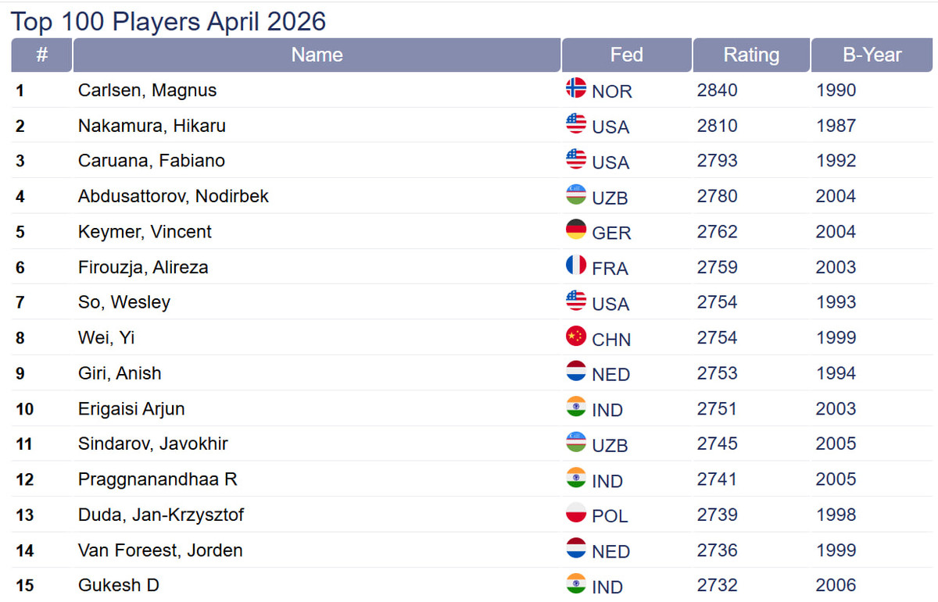Click Erigaisi Arjun's 2751 rating cell
Viewport: 938px width, 602px height.
[x=717, y=409]
